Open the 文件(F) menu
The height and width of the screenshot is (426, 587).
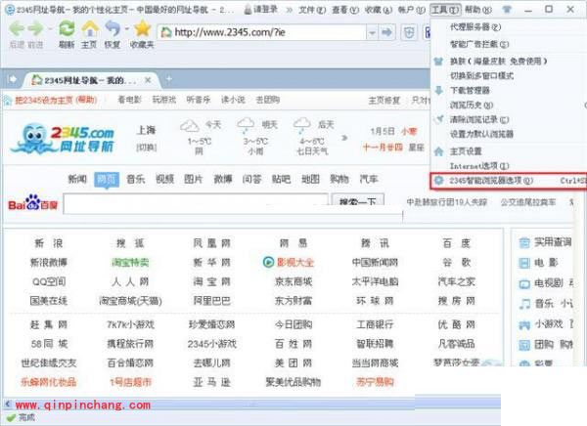(x=312, y=10)
